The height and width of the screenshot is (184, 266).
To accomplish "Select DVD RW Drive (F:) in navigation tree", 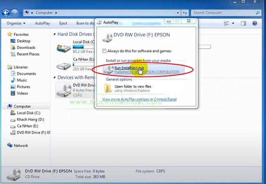I will click(x=34, y=132).
